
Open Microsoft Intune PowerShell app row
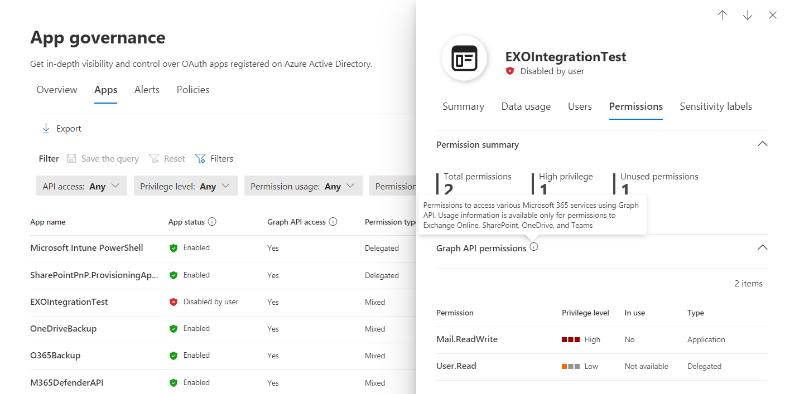(x=86, y=248)
